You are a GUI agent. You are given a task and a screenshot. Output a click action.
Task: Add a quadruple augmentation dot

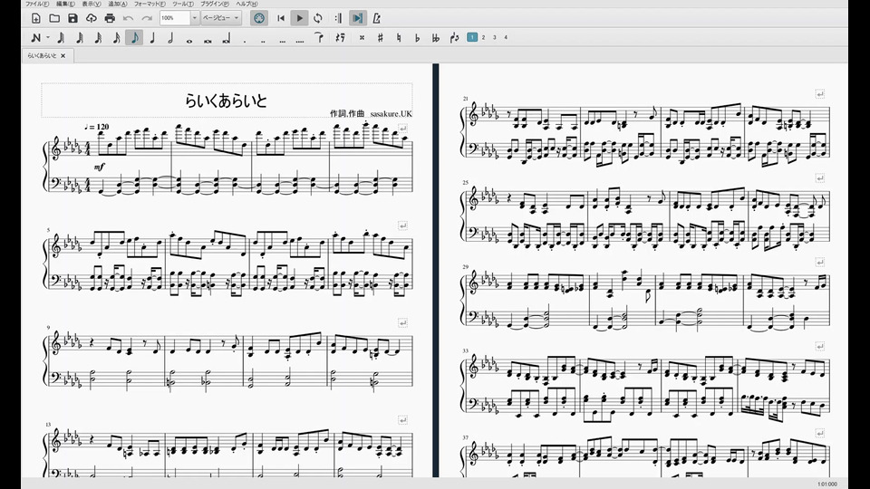pos(300,41)
